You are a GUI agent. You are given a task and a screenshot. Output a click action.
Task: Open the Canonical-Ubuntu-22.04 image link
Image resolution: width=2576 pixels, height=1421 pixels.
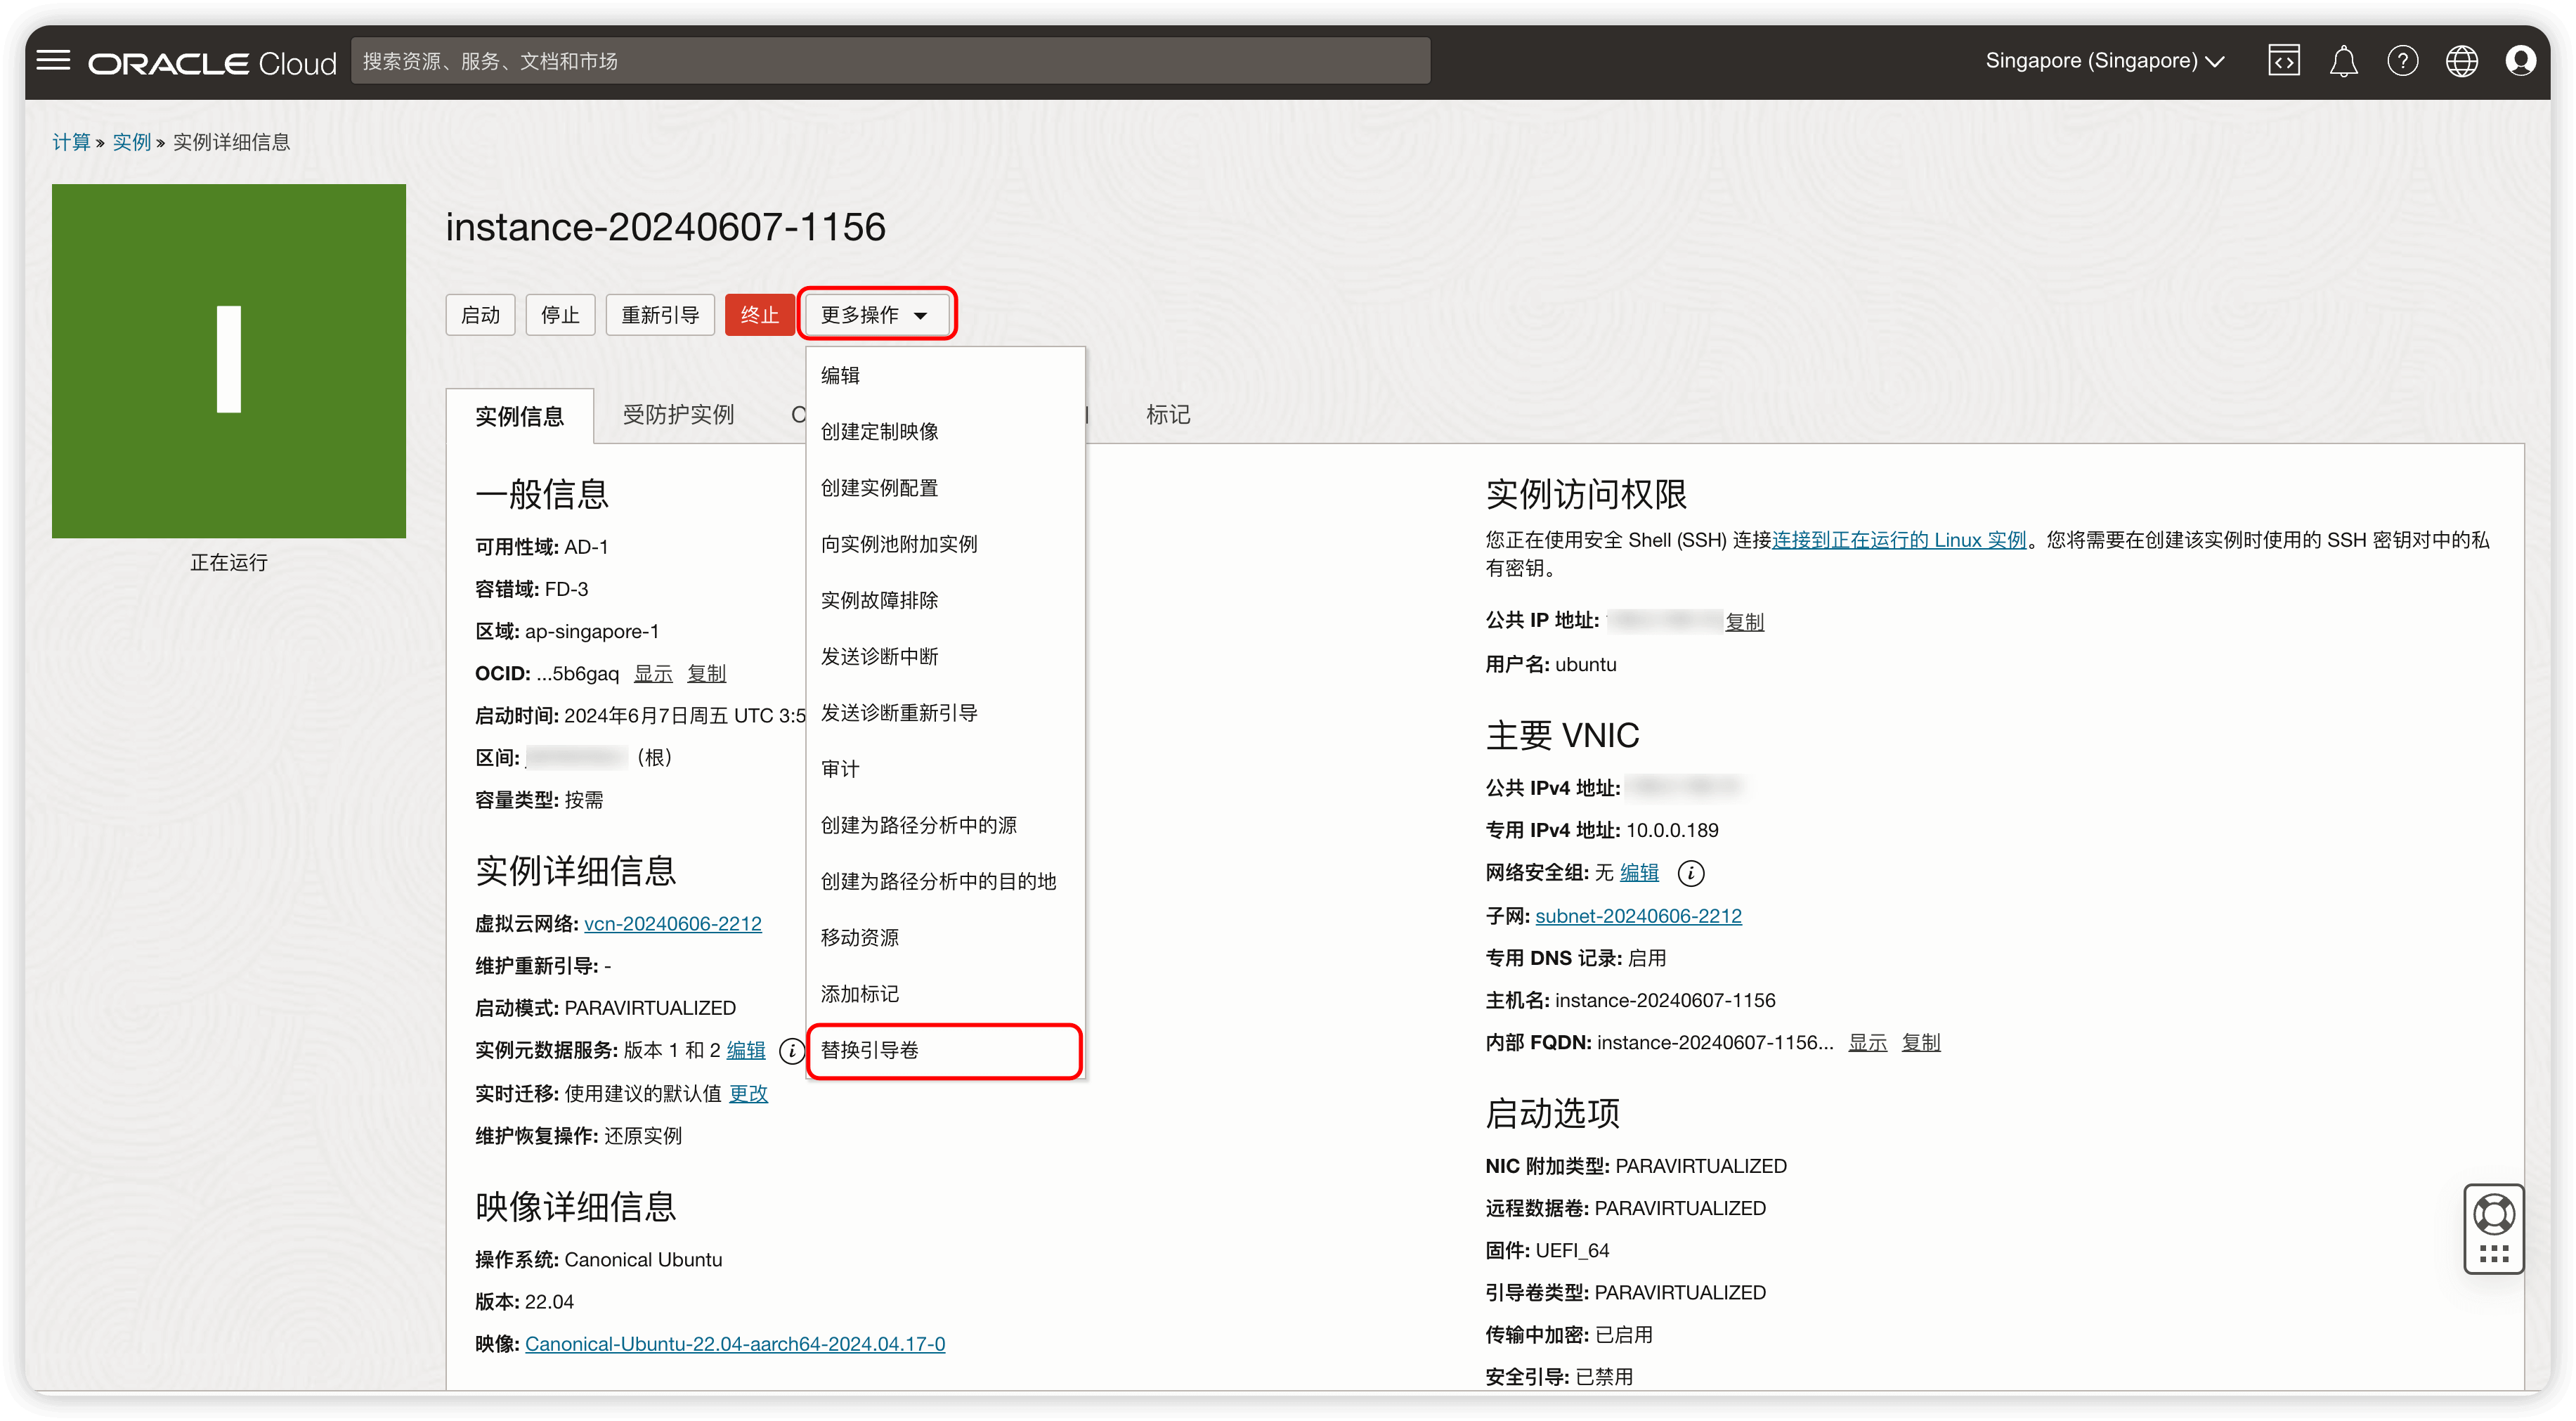[x=734, y=1345]
